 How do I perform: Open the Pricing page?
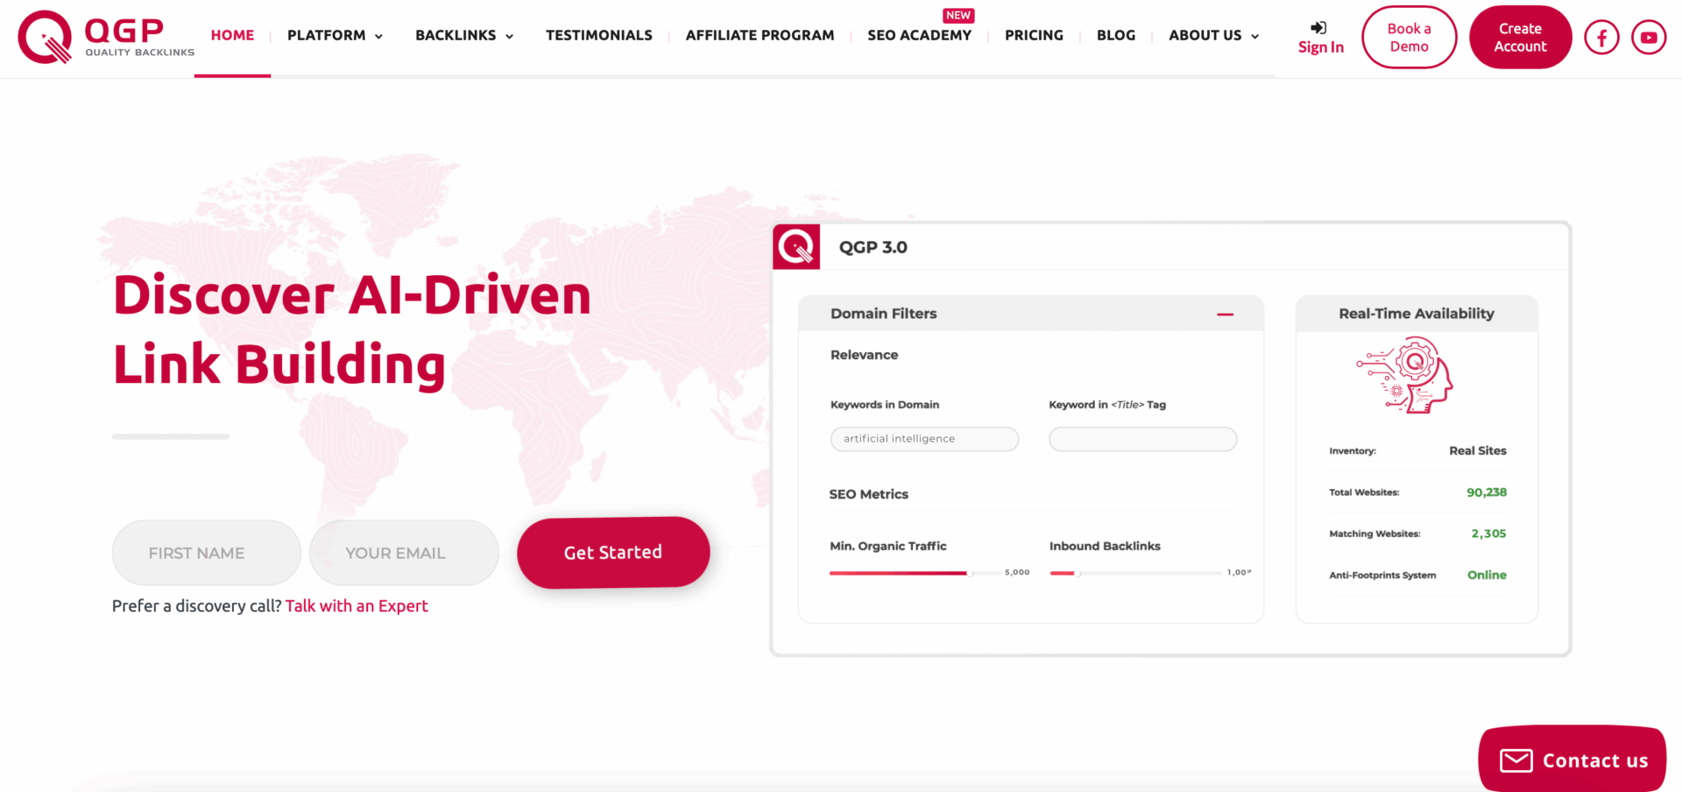1034,36
